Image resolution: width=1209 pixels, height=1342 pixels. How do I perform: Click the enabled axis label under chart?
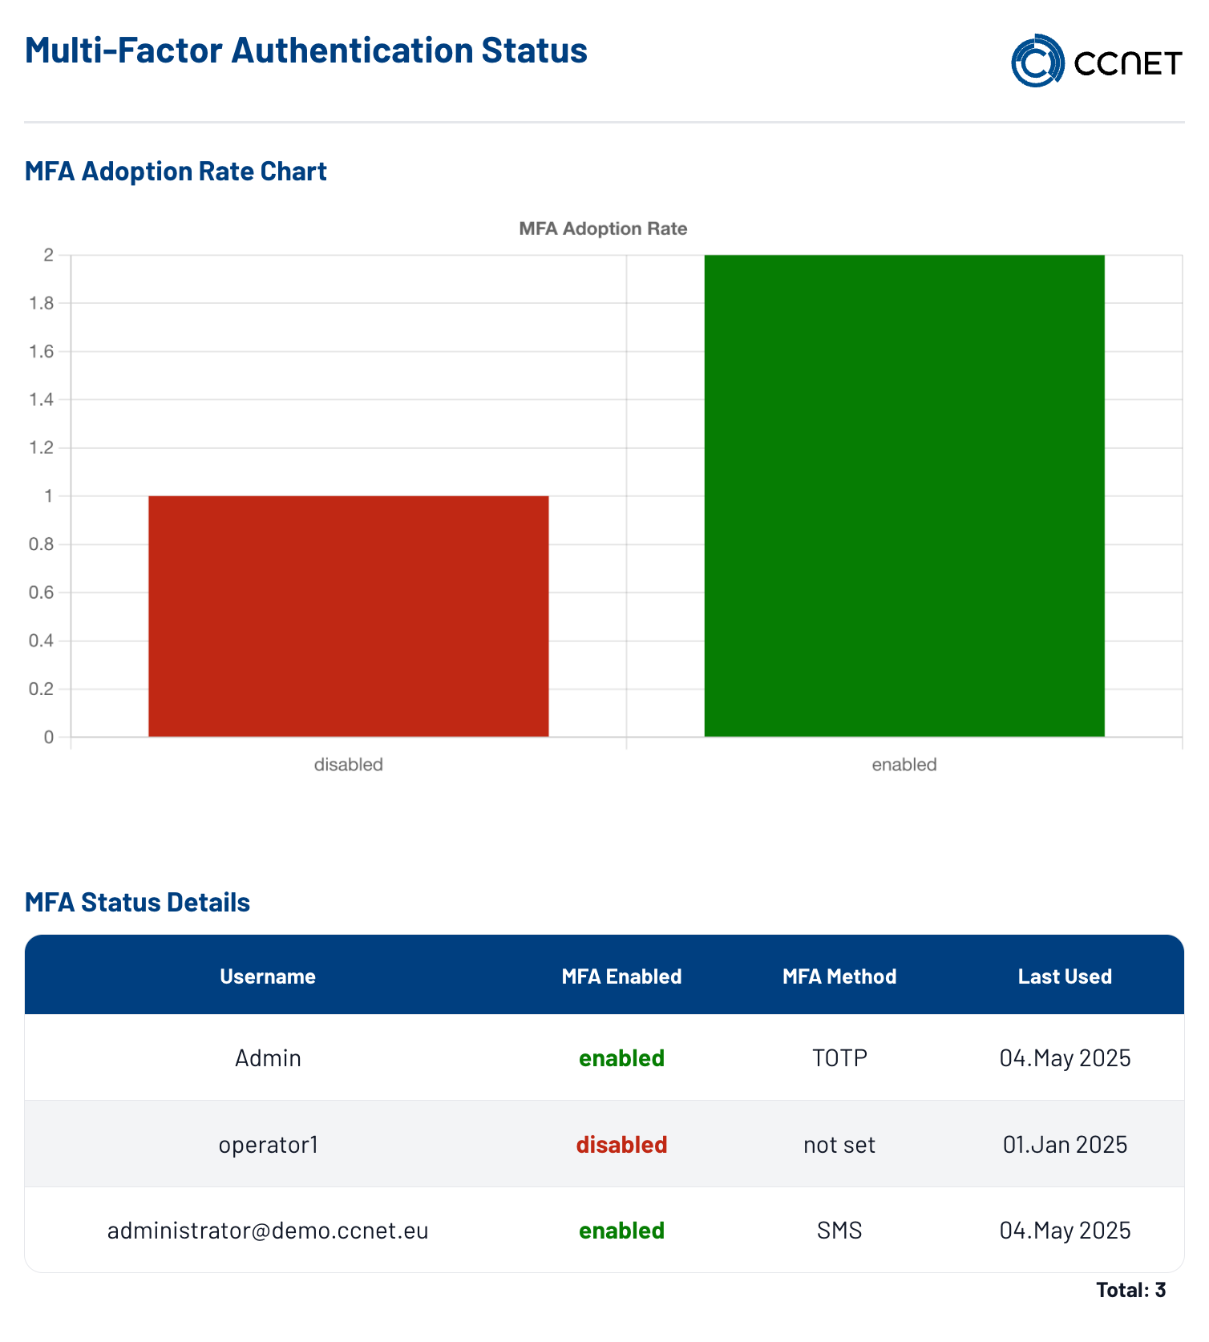pos(904,765)
